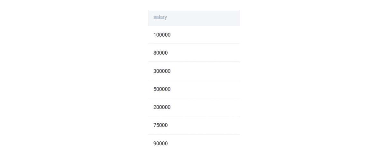Select the row between 100000 and 300000
This screenshot has width=386, height=161.
click(194, 53)
